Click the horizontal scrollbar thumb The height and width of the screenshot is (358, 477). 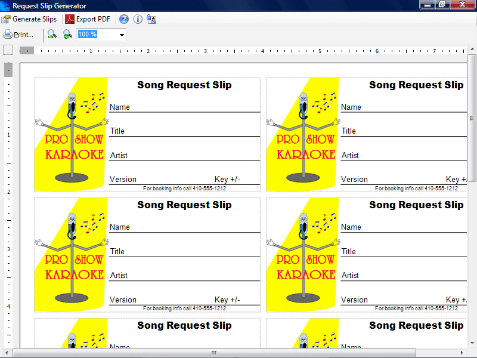(x=214, y=353)
